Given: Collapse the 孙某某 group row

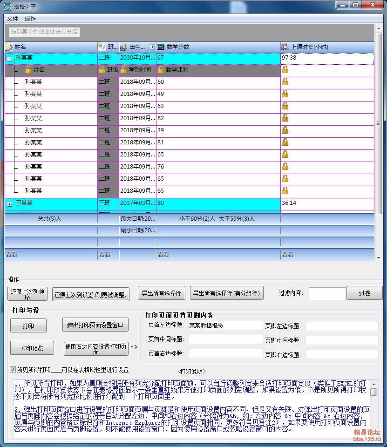Looking at the screenshot, I should click(9, 59).
